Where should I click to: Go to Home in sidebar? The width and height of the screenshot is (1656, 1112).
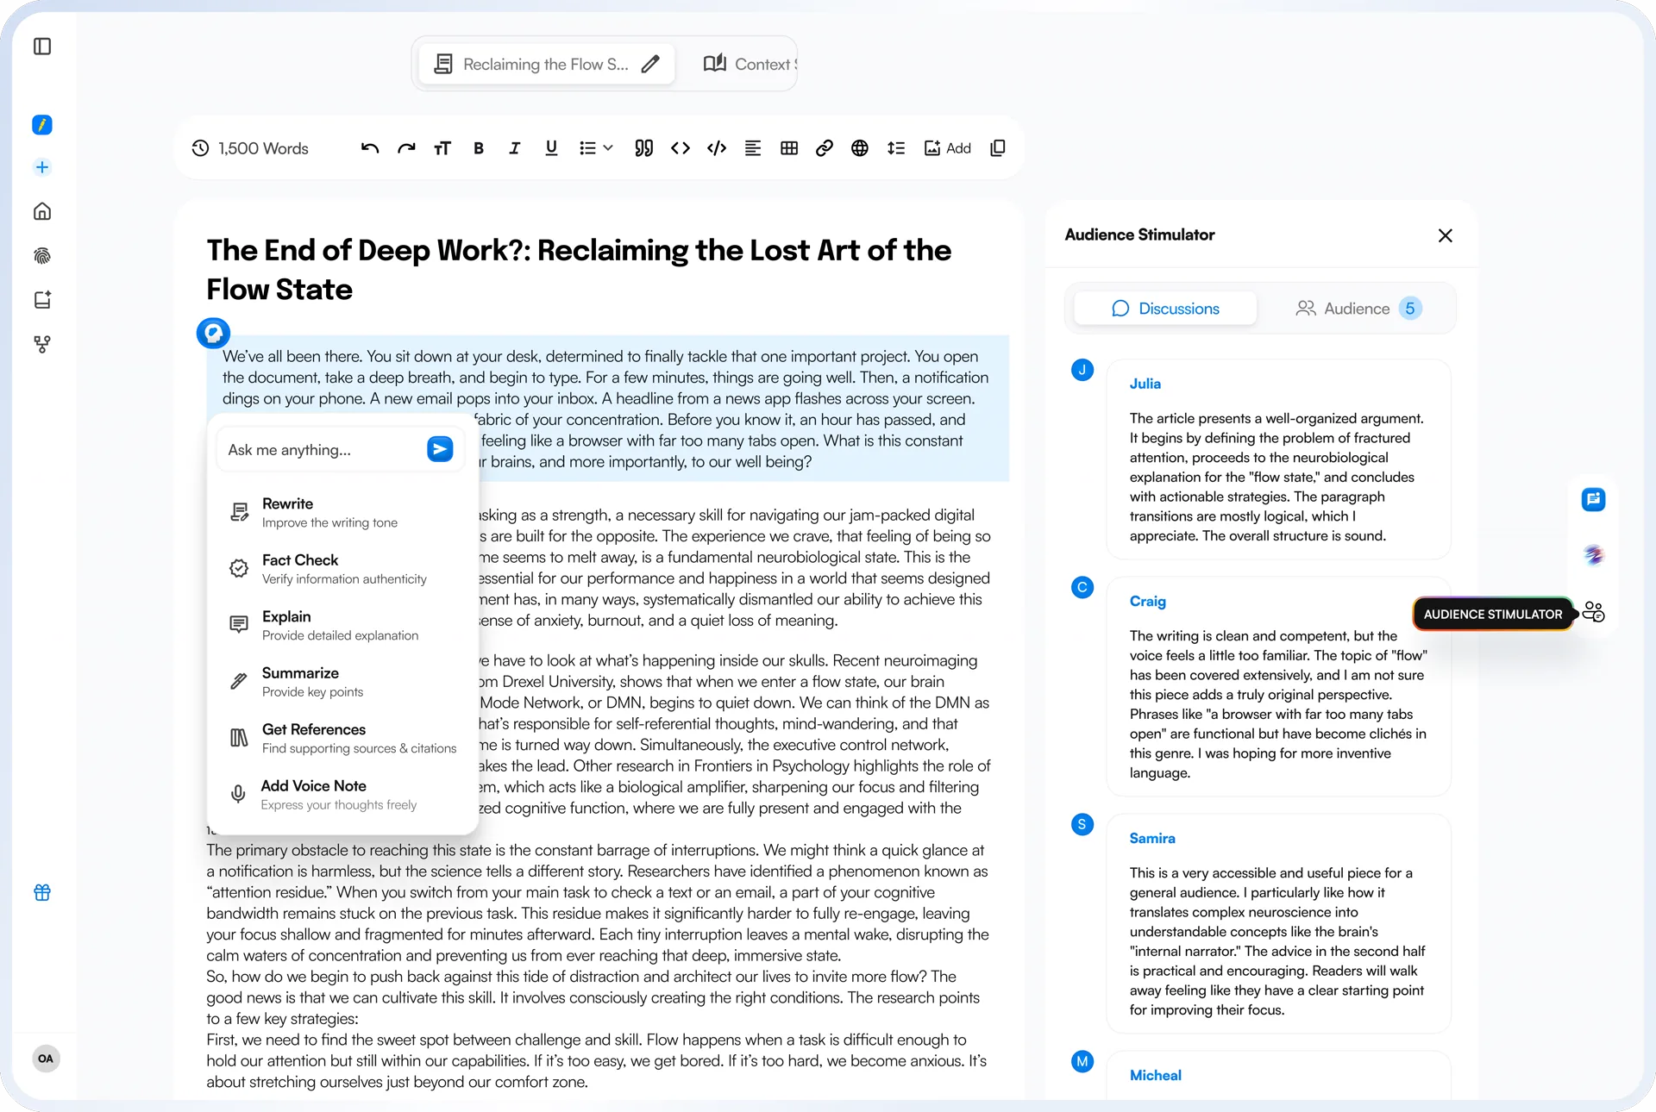(42, 211)
